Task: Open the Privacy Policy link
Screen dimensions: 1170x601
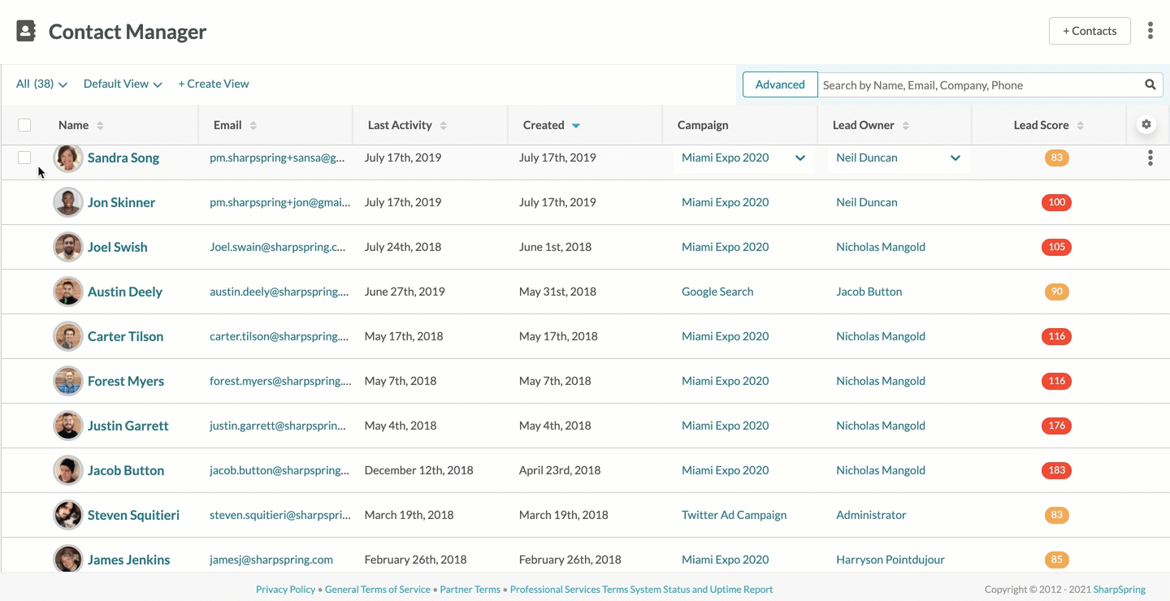Action: [x=285, y=590]
